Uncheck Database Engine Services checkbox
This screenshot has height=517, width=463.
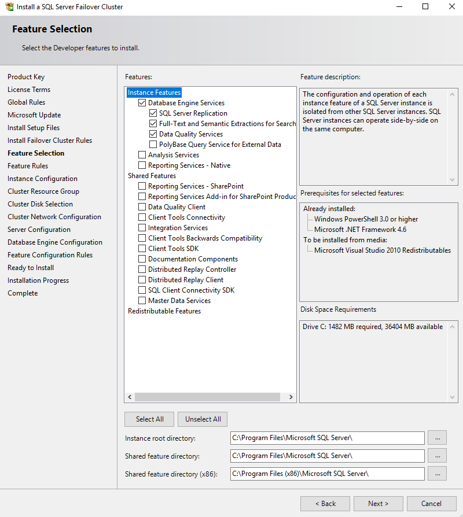pos(142,103)
